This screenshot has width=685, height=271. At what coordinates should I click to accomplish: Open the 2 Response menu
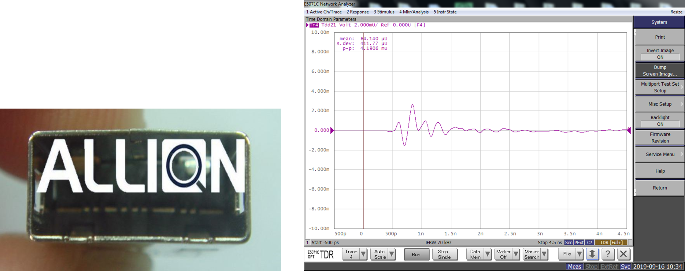coord(357,12)
